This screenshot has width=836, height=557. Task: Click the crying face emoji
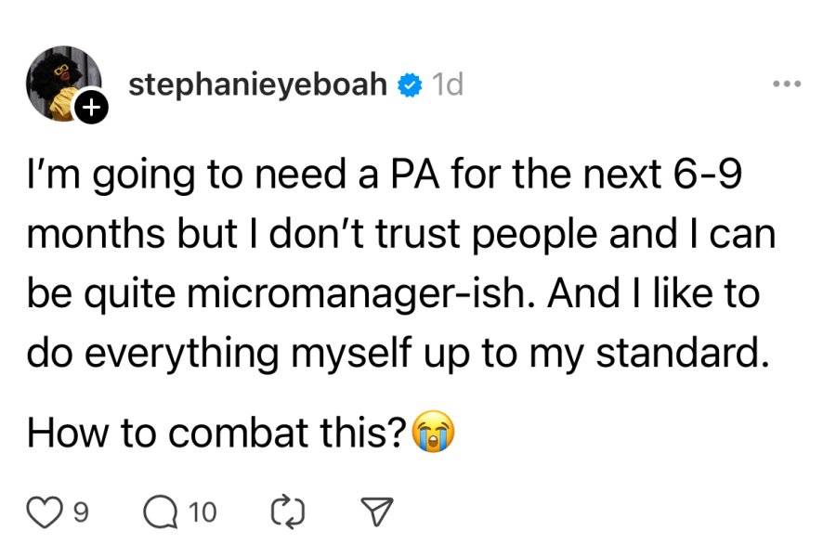(435, 431)
